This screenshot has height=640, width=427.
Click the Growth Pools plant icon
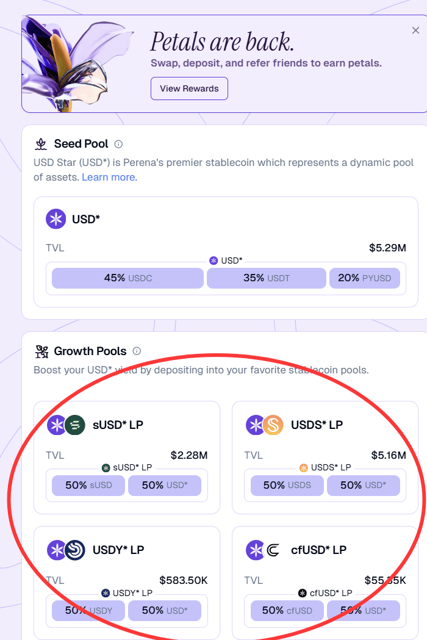[41, 351]
